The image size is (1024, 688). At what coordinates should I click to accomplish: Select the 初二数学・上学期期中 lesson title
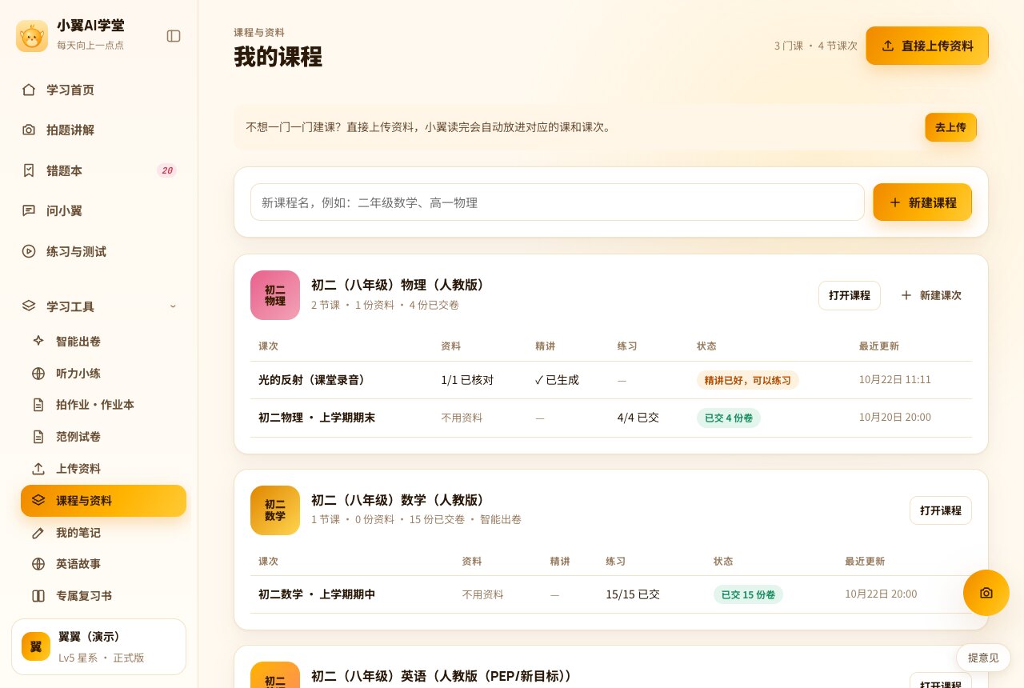click(317, 594)
